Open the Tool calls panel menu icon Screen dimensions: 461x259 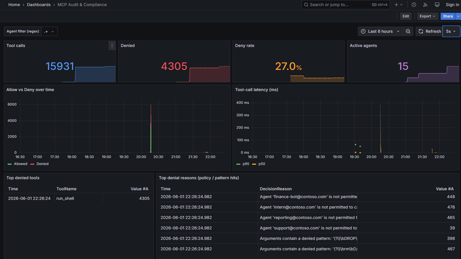coord(112,46)
